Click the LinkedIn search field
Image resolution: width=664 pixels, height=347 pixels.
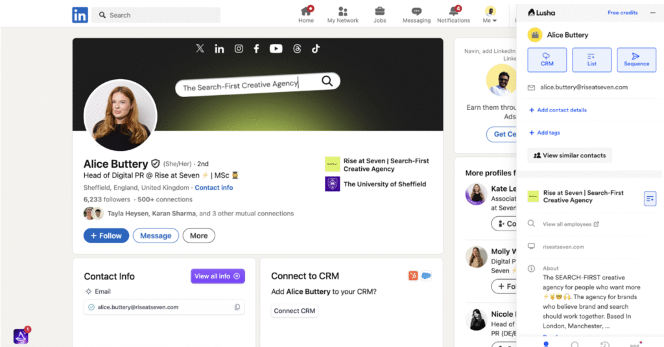tap(156, 16)
